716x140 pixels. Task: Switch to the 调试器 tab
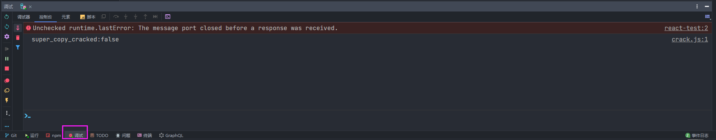coord(23,17)
